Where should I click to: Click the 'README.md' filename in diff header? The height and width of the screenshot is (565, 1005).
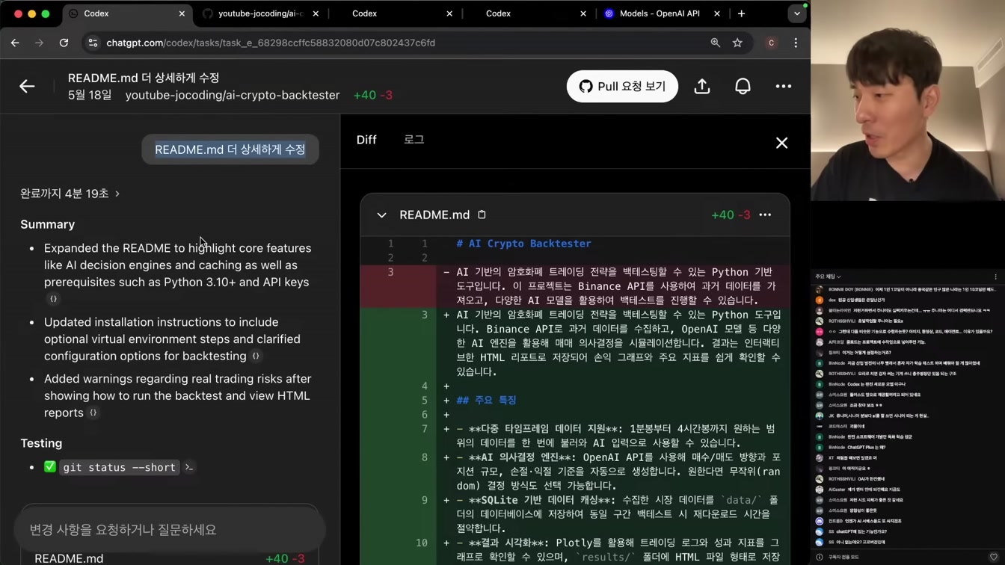[434, 214]
